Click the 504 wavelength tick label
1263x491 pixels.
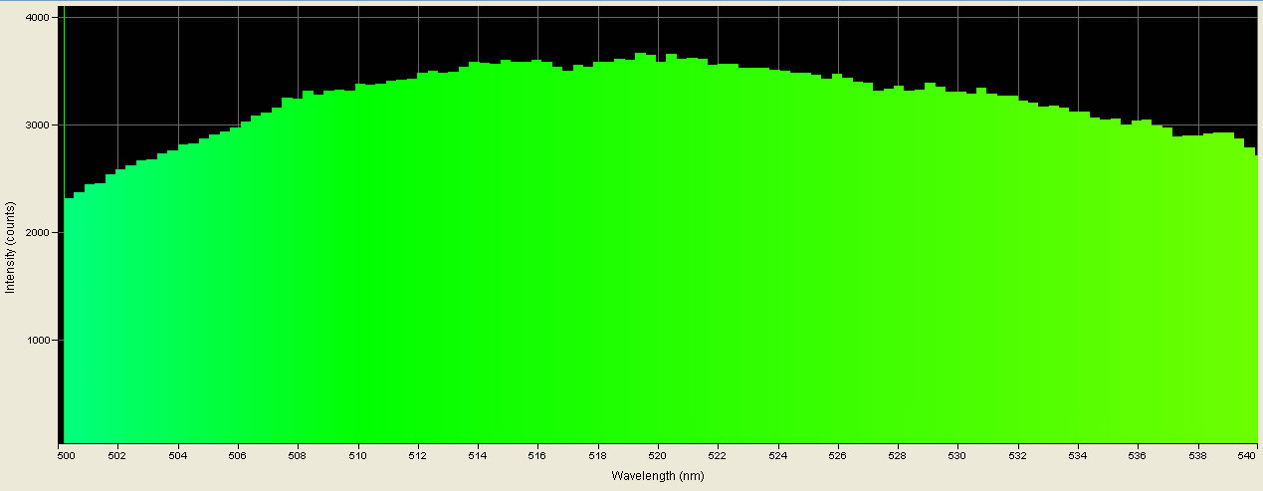[178, 458]
